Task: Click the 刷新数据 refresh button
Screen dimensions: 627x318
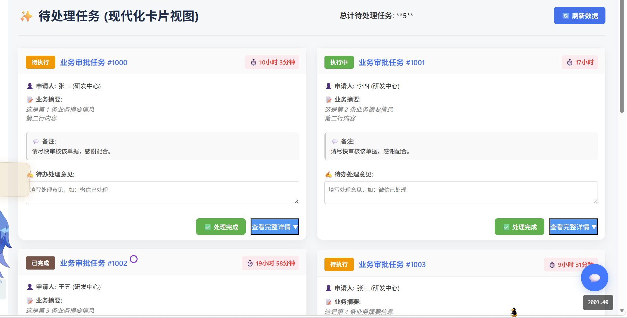Action: tap(579, 16)
